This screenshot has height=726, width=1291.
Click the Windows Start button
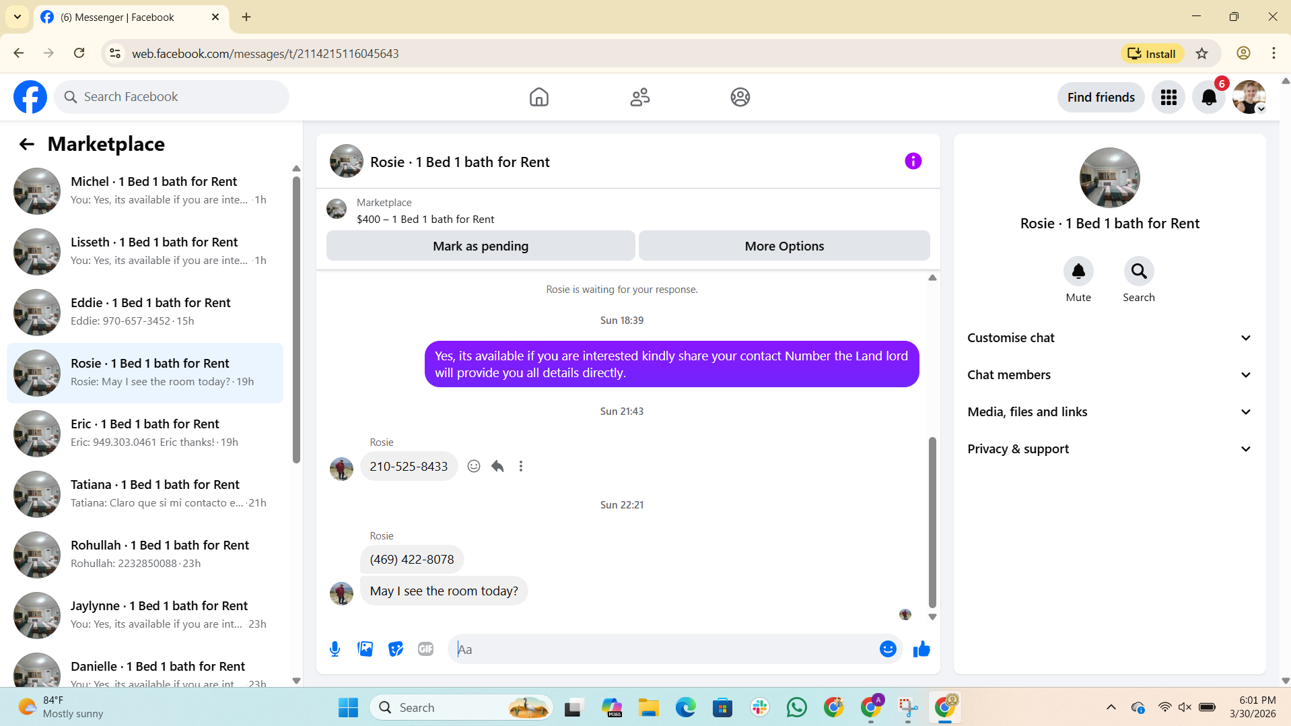pos(348,708)
